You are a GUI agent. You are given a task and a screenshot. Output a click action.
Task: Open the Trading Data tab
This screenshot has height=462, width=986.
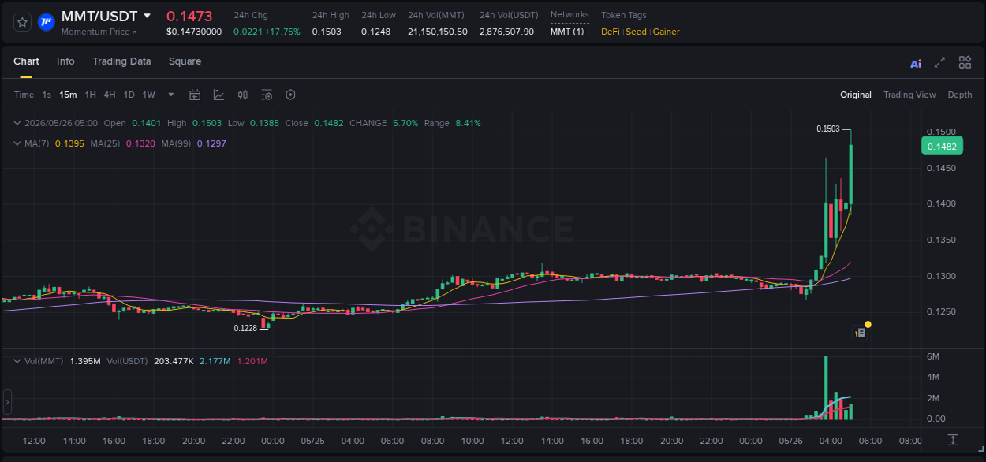(121, 61)
